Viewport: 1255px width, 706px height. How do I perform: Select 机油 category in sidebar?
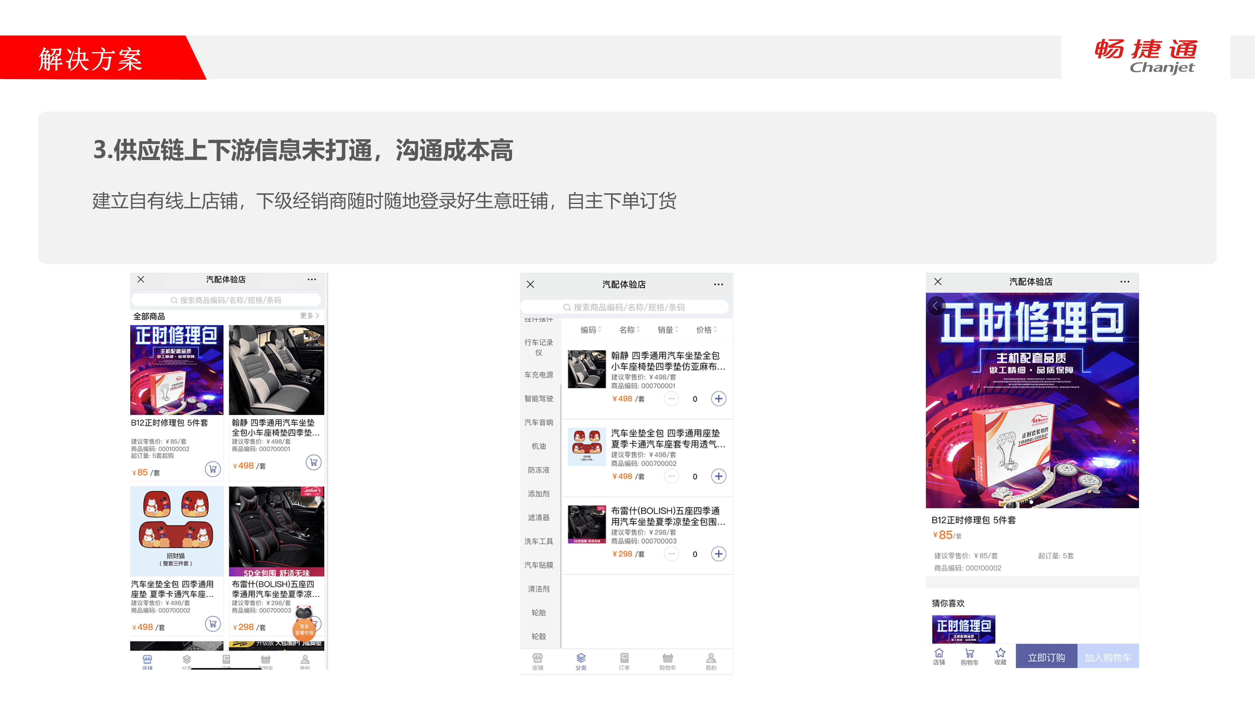pyautogui.click(x=538, y=446)
